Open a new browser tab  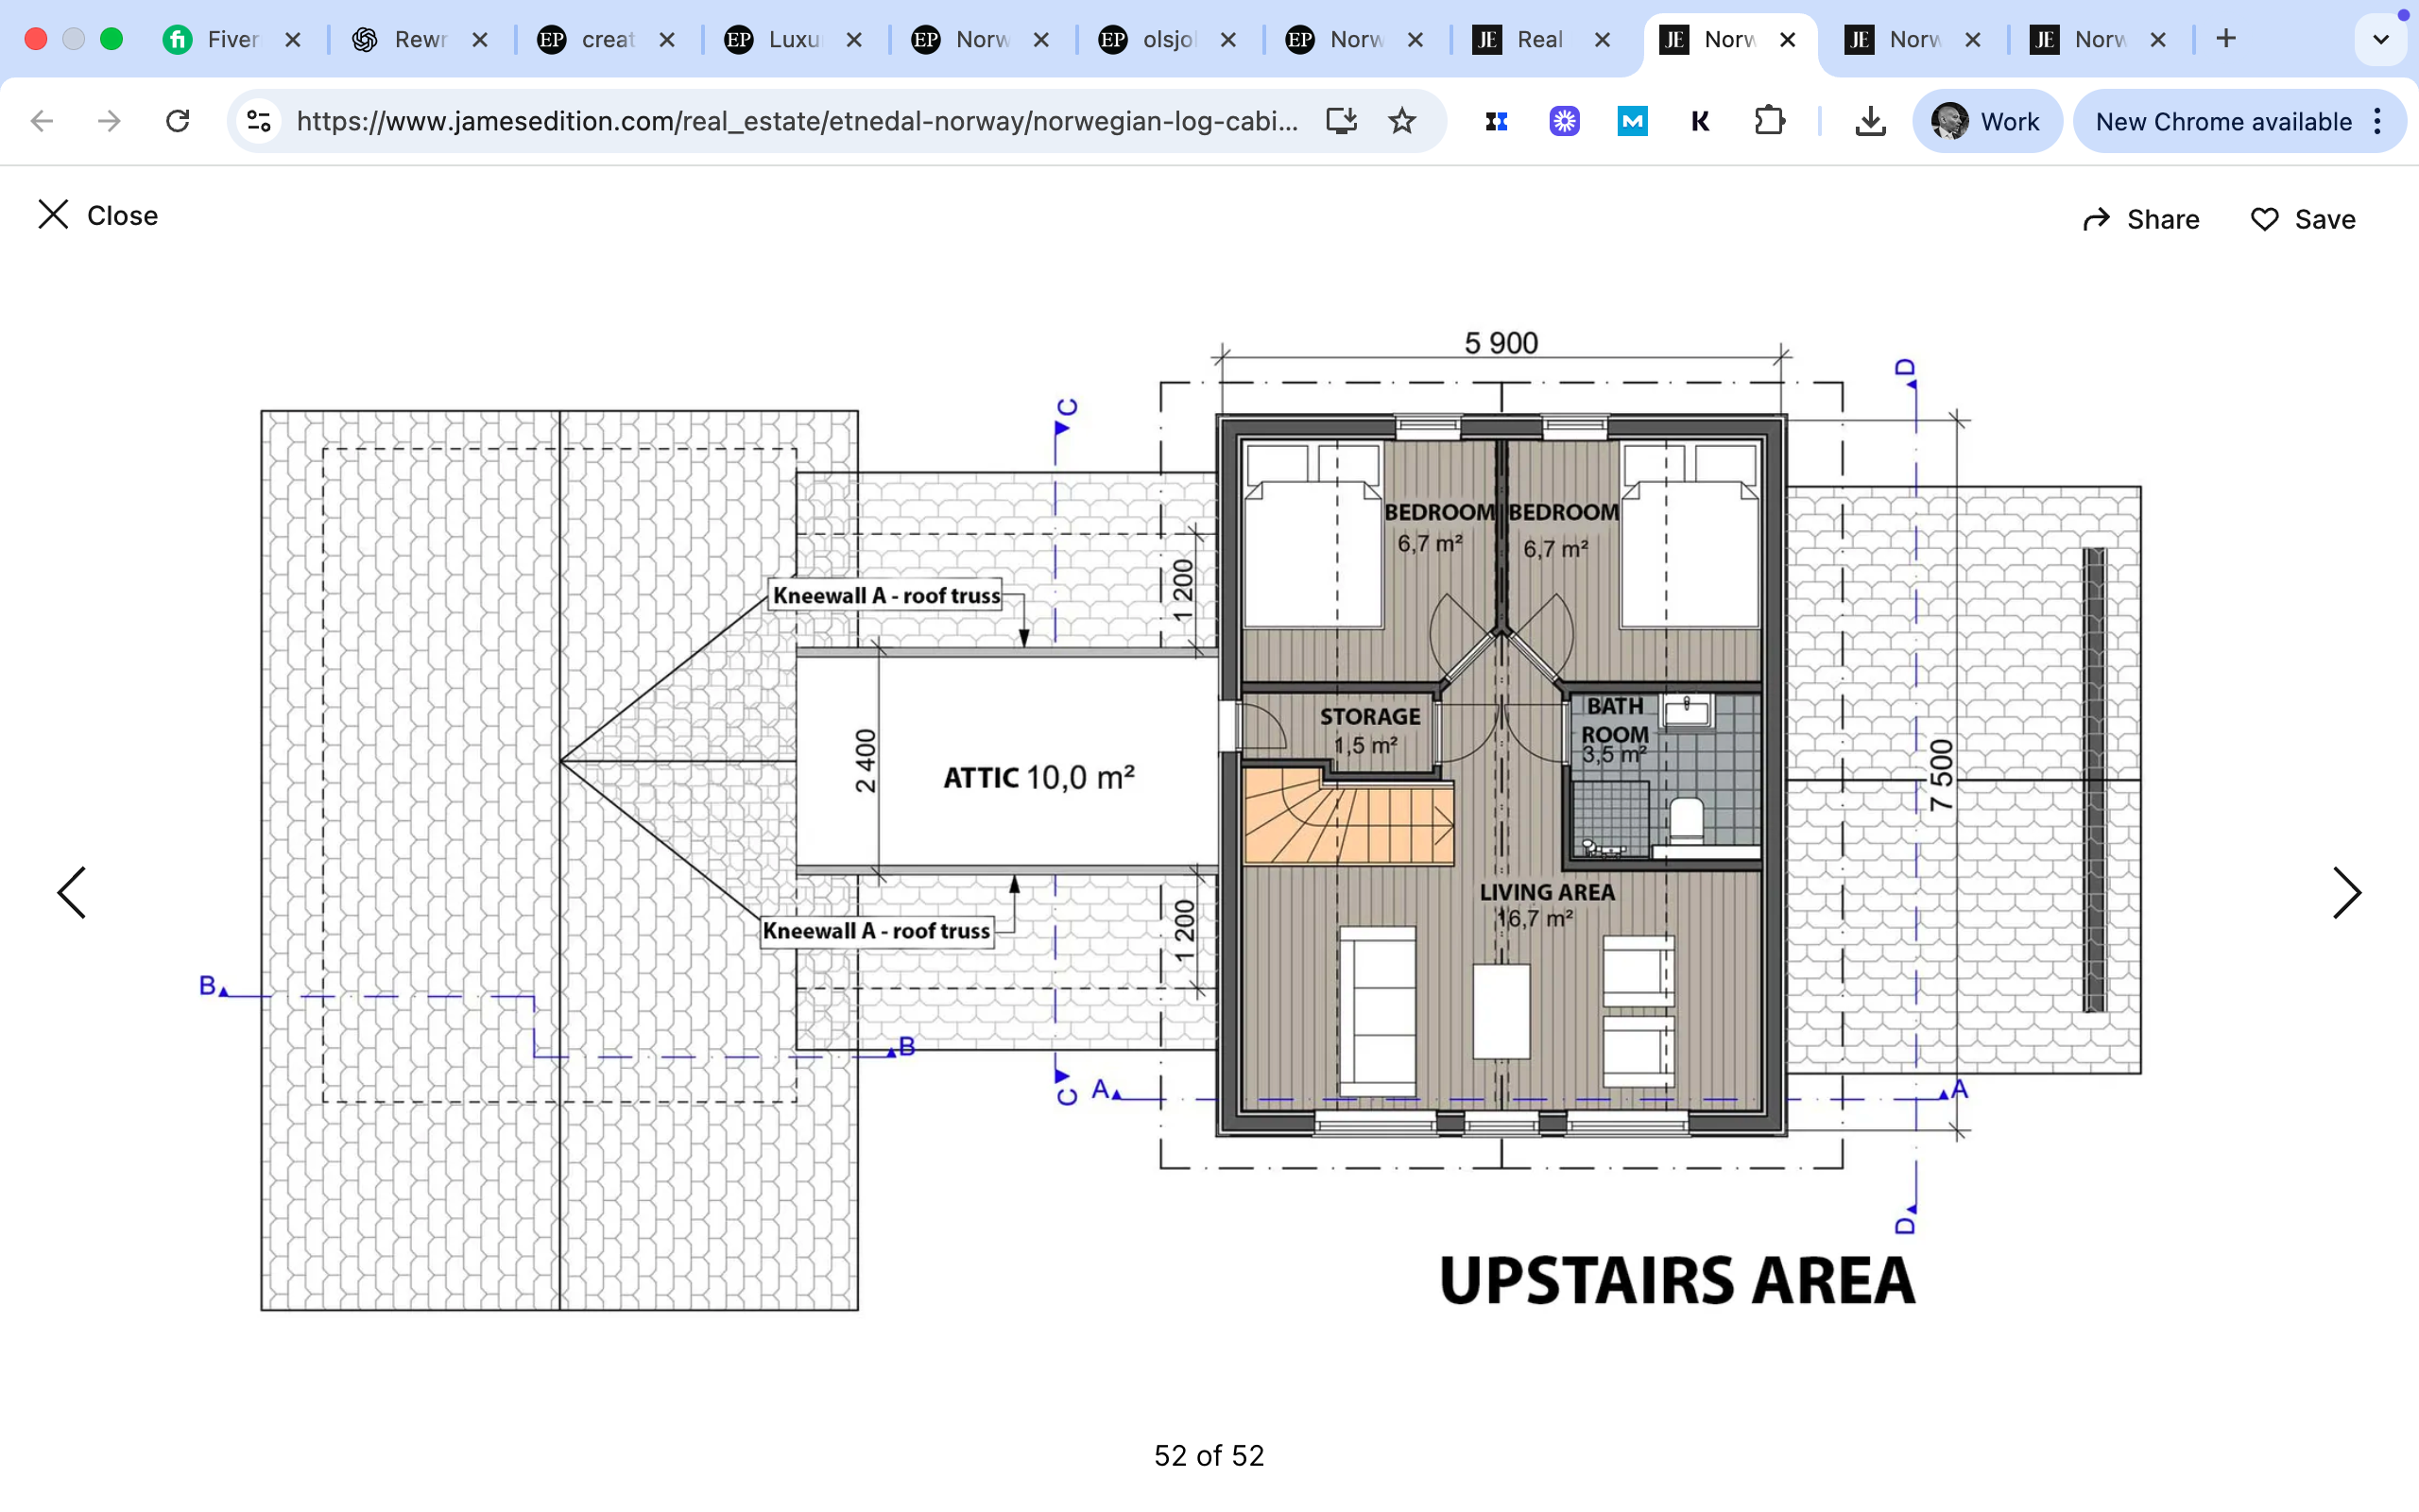2225,39
